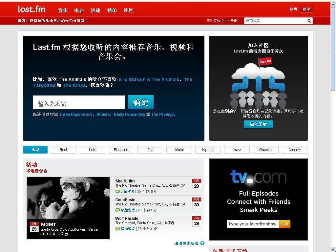
Task: Open 5 条留言 comments link
Action: 127,191
